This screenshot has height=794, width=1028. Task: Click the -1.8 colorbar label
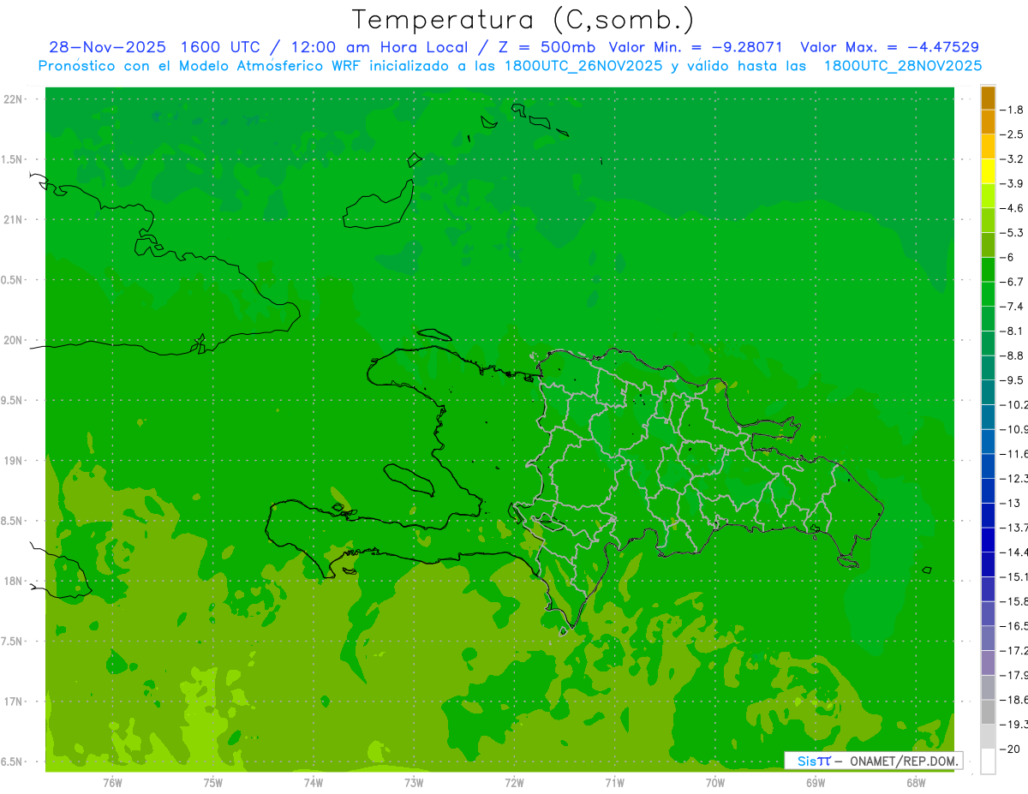click(x=1012, y=110)
